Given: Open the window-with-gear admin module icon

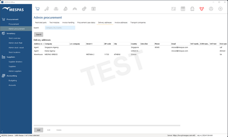Looking at the screenshot, I should [x=93, y=9].
